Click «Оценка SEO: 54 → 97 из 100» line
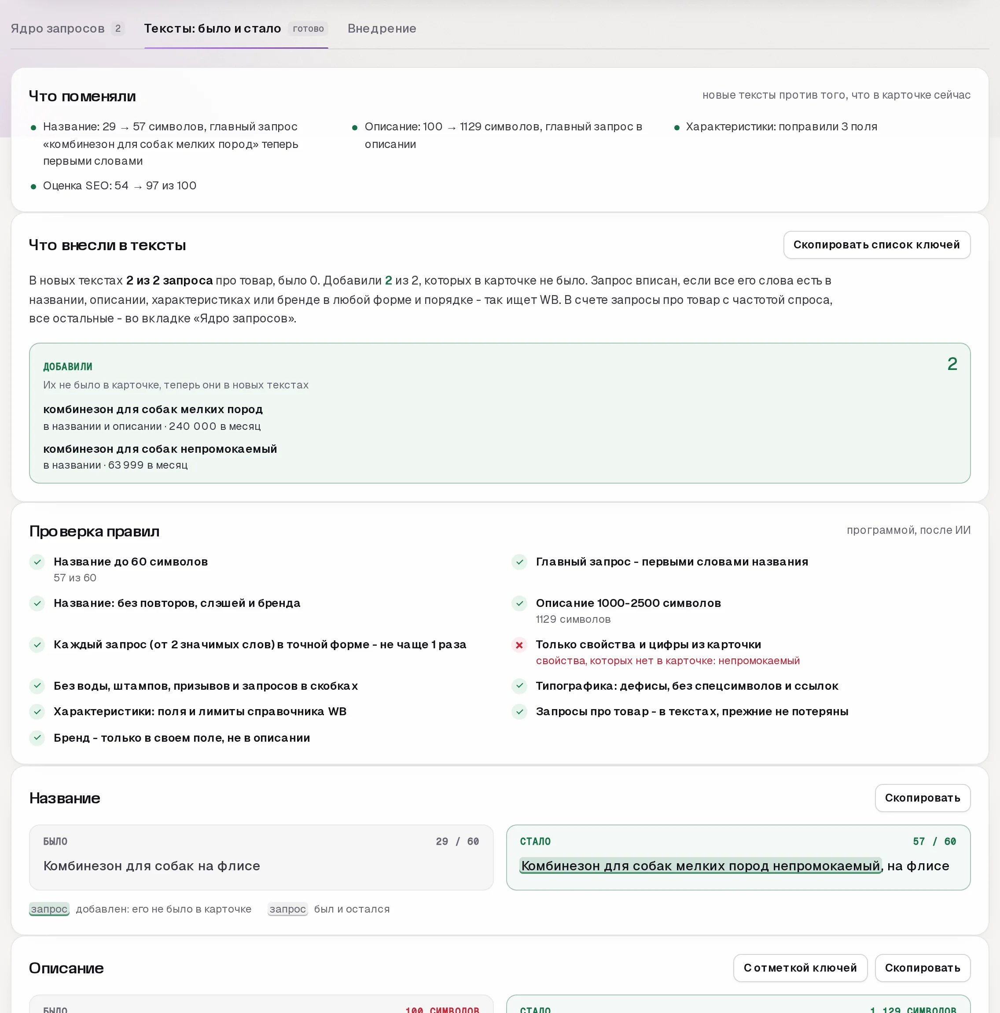Image resolution: width=1000 pixels, height=1013 pixels. click(x=119, y=185)
